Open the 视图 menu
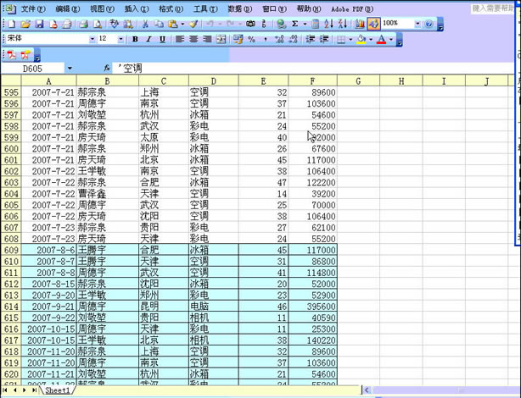This screenshot has width=521, height=398. pyautogui.click(x=103, y=9)
